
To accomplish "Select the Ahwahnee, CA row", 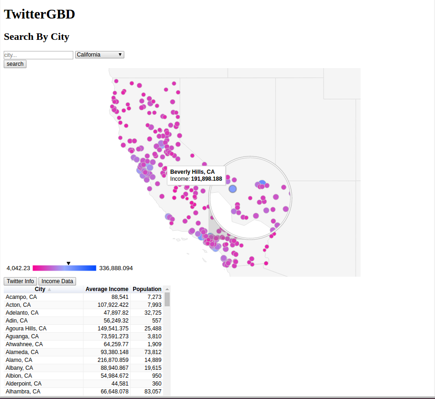I will 83,344.
